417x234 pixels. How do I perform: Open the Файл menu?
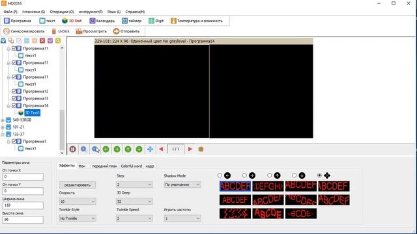pos(10,12)
